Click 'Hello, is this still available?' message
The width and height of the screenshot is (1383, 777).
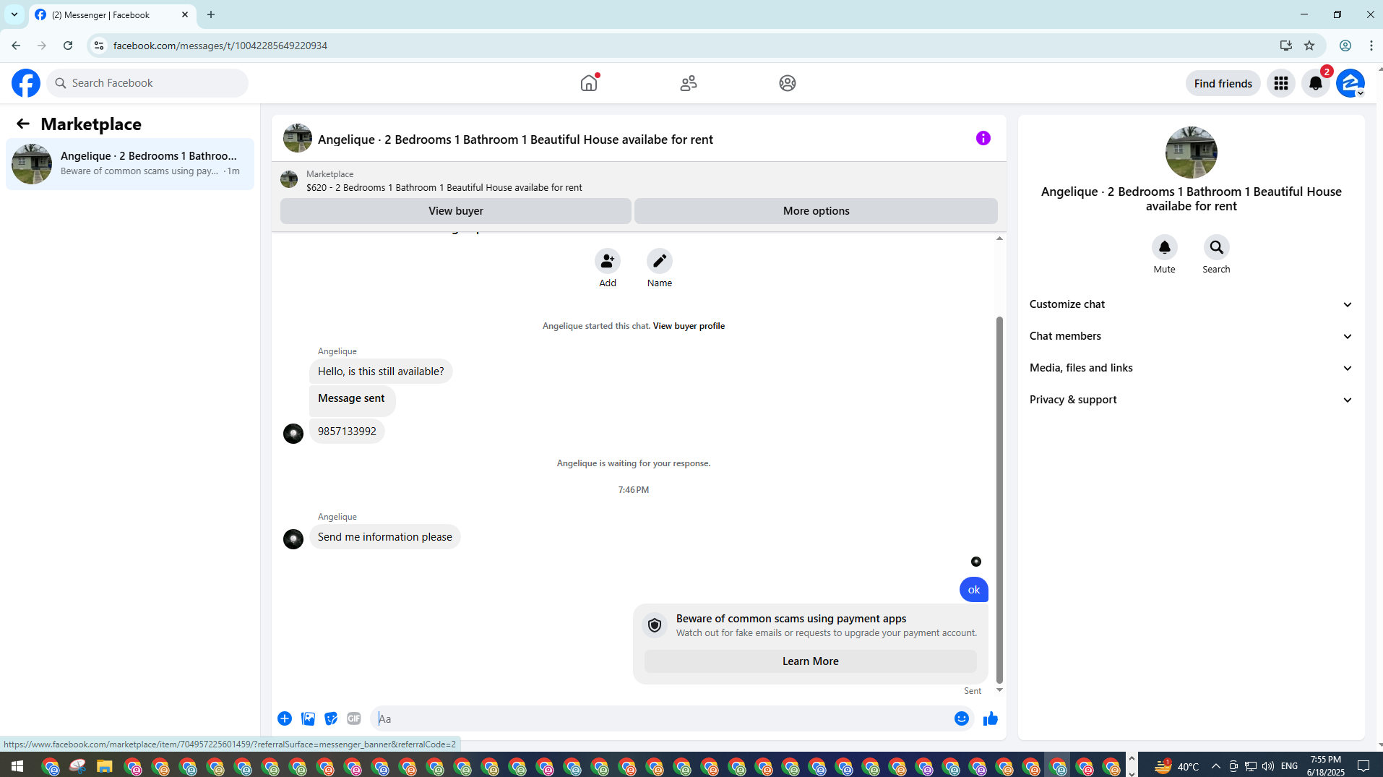tap(381, 372)
